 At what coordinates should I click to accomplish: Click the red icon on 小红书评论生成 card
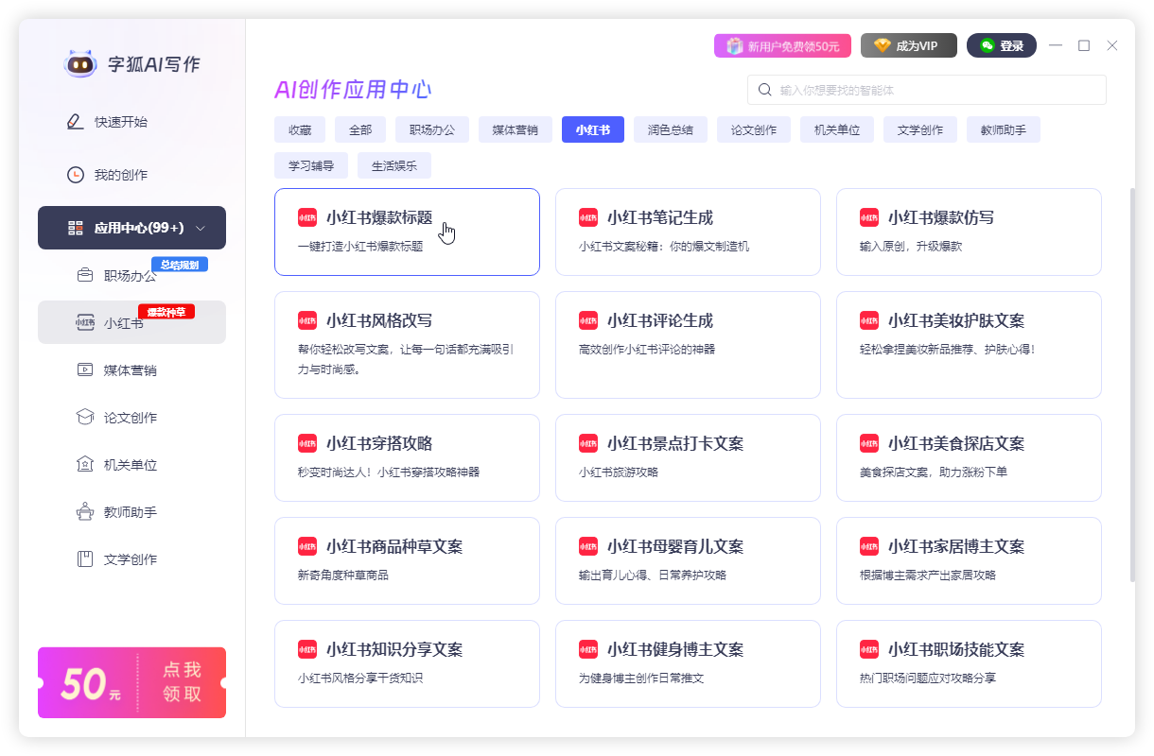[x=588, y=320]
